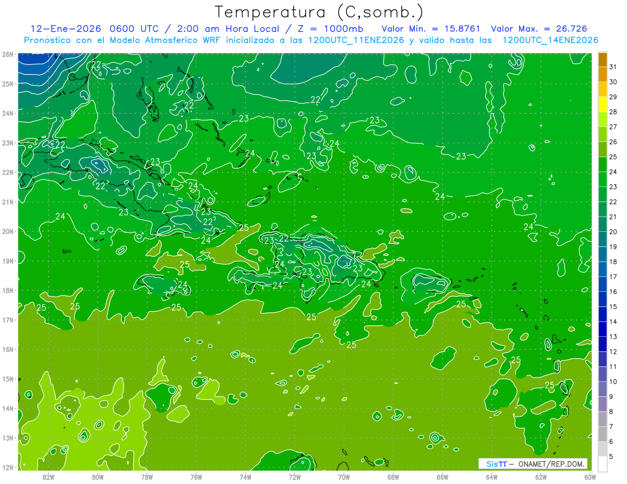The height and width of the screenshot is (484, 627).
Task: Click the '12' label on the color scale
Action: pos(613,352)
